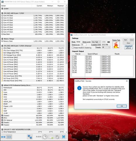Click the Chassis3 fan icon
This screenshot has height=141, width=136.
[x=2, y=115]
